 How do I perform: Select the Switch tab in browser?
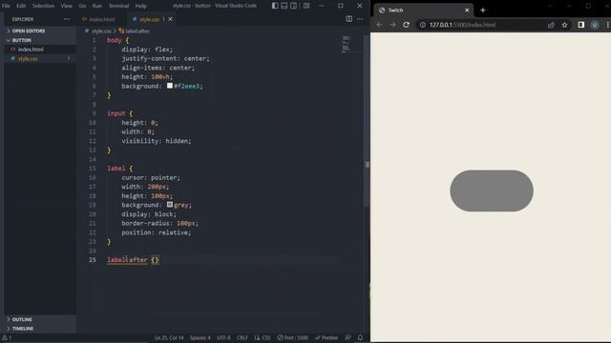pos(423,10)
